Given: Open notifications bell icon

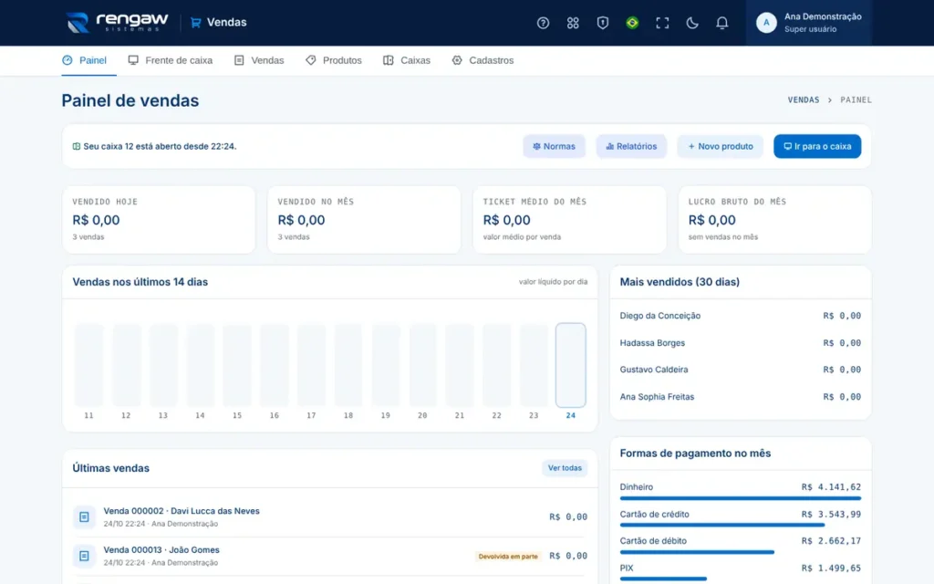Looking at the screenshot, I should pos(722,23).
